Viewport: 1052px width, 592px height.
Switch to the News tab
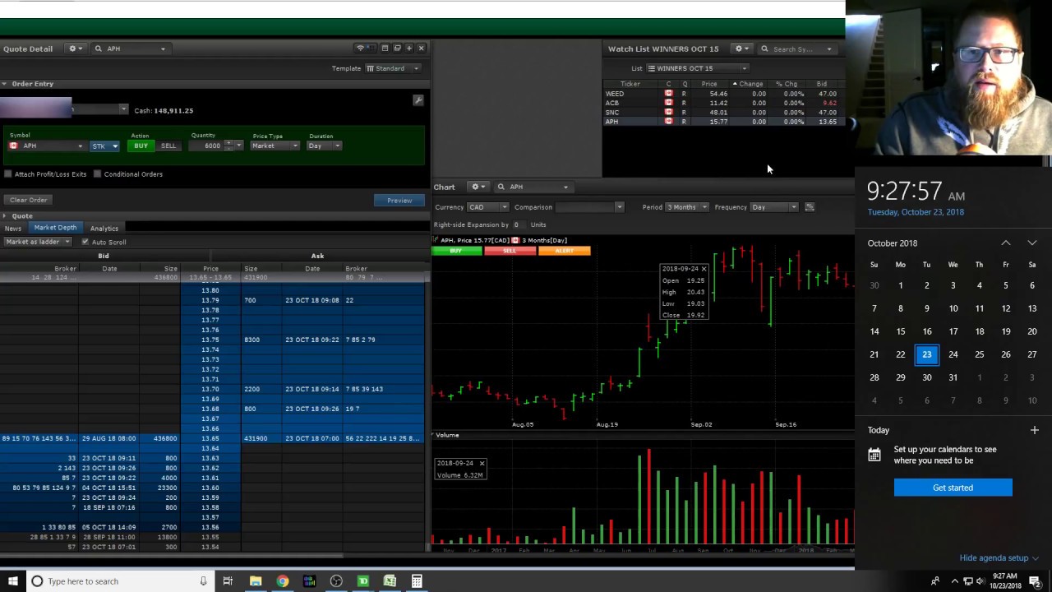12,228
